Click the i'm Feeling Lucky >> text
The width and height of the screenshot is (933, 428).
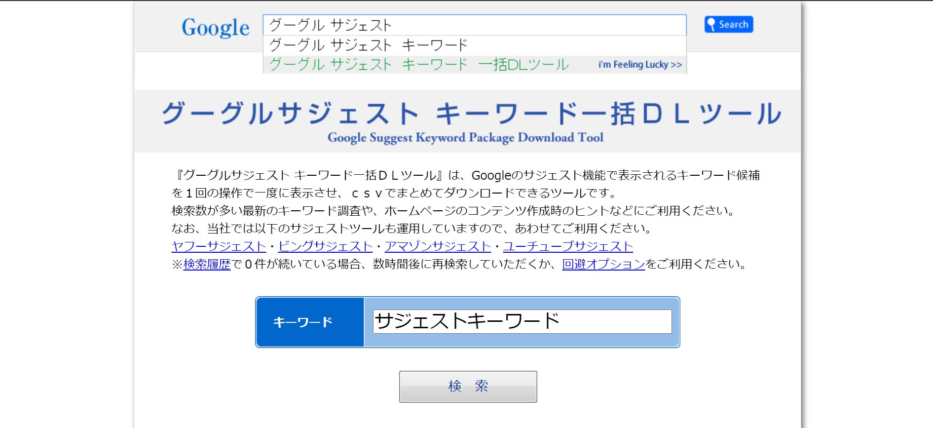(x=640, y=65)
